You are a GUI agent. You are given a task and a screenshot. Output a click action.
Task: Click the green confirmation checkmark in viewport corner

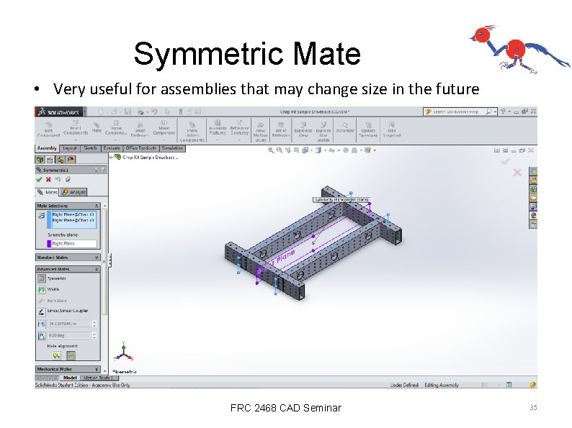pyautogui.click(x=505, y=161)
